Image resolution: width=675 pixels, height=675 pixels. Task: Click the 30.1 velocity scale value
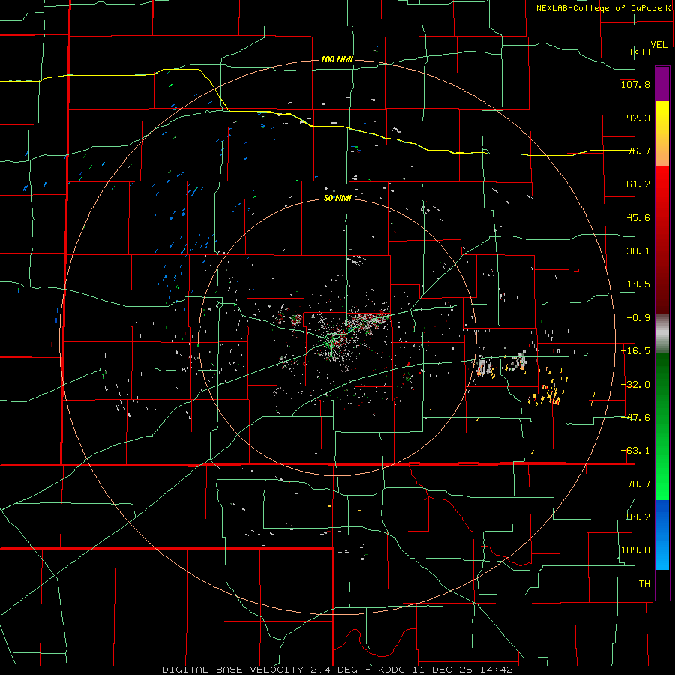click(x=638, y=251)
